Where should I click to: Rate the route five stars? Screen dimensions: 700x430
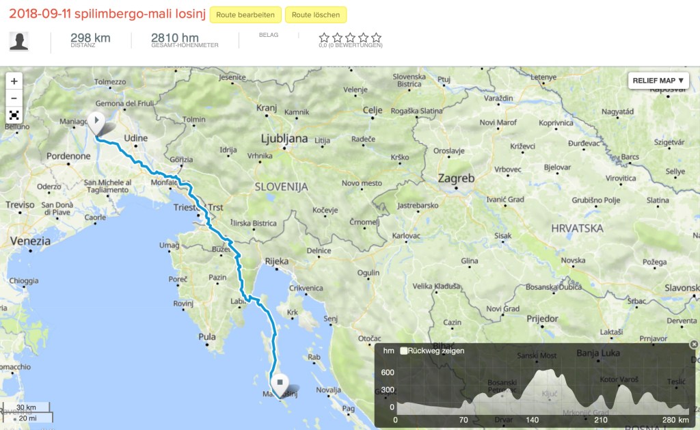(x=376, y=38)
